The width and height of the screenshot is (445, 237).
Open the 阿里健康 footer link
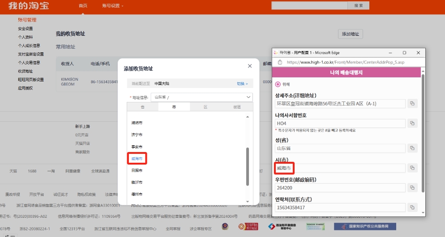73,171
